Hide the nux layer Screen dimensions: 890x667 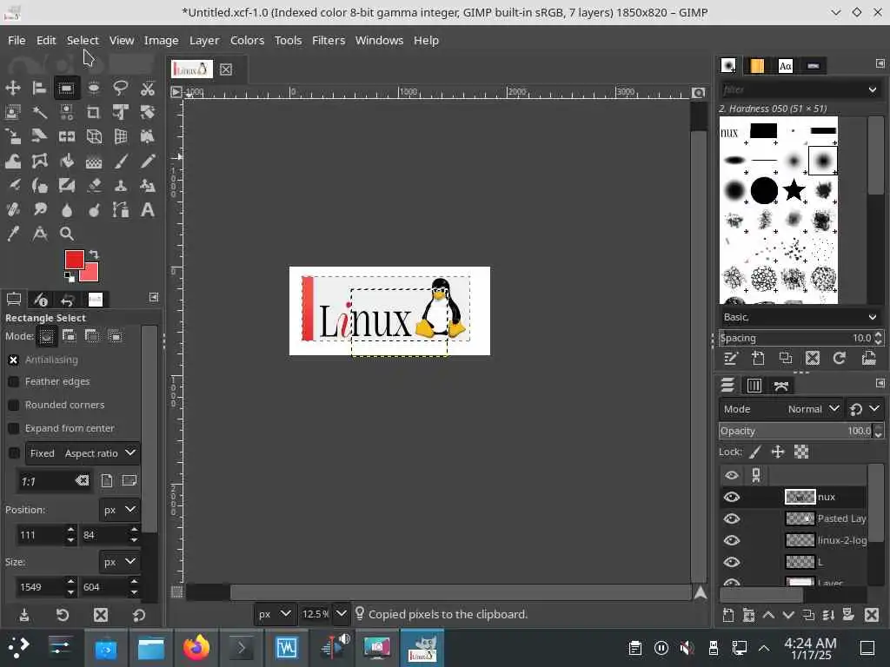coord(732,497)
